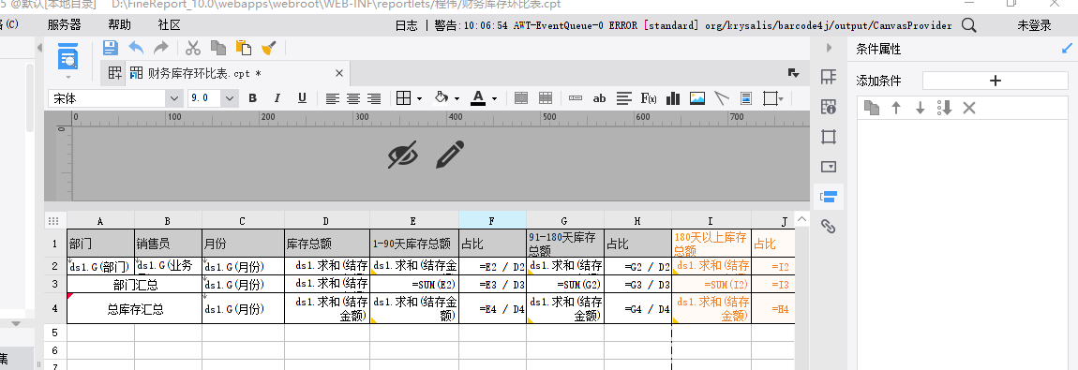Viewport: 1078px width, 370px height.
Task: Toggle bold formatting
Action: [x=252, y=98]
